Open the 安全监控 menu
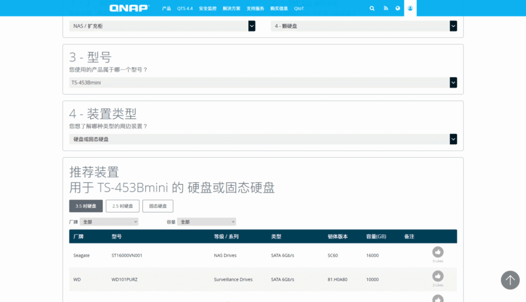 207,8
